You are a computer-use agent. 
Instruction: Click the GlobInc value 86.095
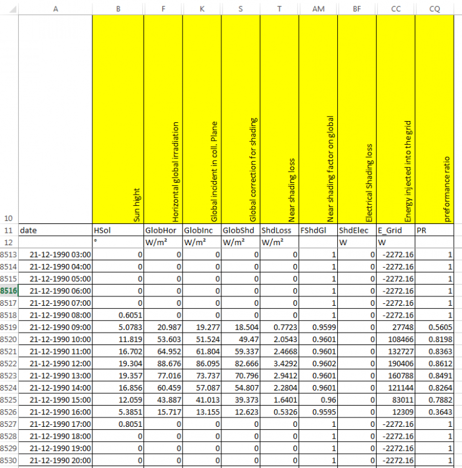202,364
